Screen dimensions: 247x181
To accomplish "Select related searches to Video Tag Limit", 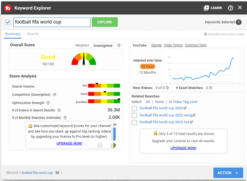I will pyautogui.click(x=183, y=102).
